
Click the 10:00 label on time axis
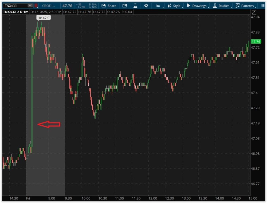(86, 198)
